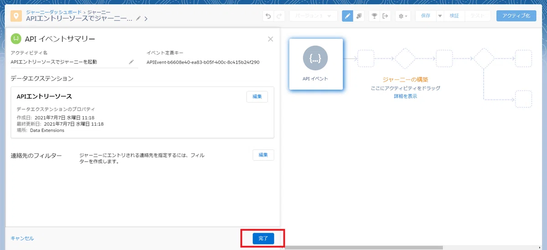Screen dimensions: 547x250
Task: Click 編集 for APIエントリーソース data extension
Action: 257,97
